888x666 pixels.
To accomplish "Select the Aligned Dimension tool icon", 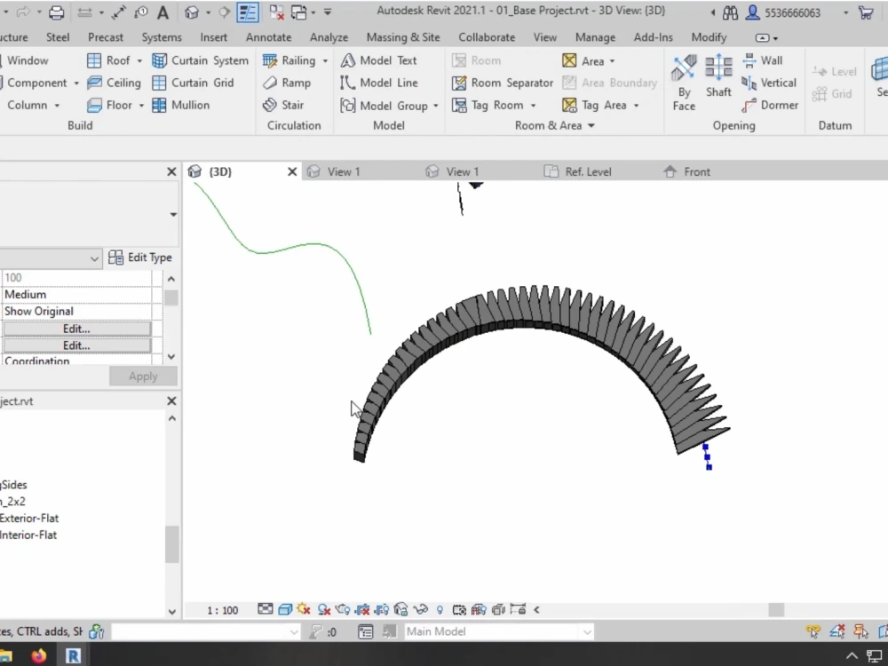I will click(x=118, y=12).
